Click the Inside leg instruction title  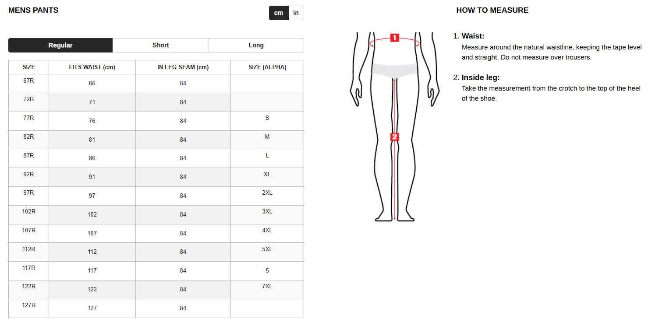481,78
